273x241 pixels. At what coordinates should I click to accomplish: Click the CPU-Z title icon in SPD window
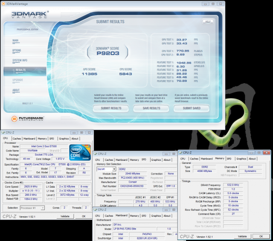pos(95,154)
